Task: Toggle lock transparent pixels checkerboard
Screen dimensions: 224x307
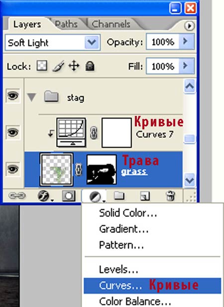Action: click(x=42, y=66)
